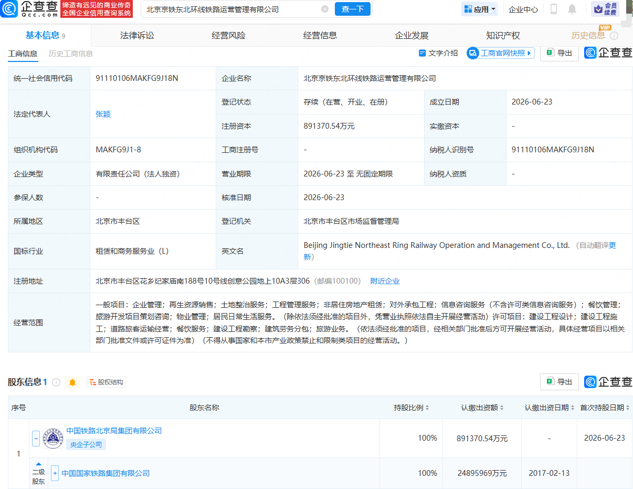Expand the 中国国家铁路集团 shareholder row

coord(55,473)
